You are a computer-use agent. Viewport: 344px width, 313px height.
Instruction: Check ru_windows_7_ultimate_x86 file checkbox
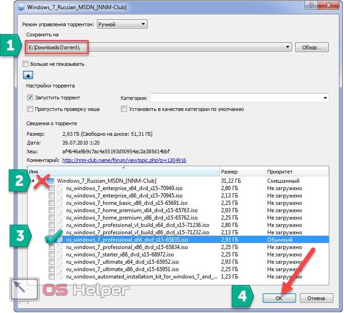click(52, 269)
